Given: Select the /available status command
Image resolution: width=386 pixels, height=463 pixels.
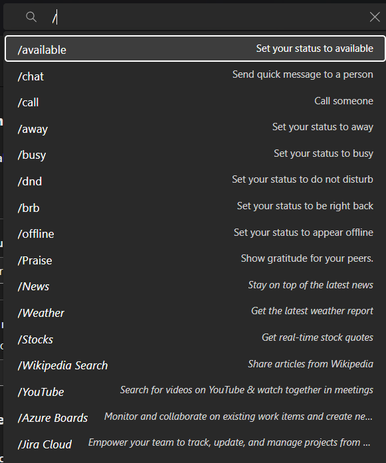Looking at the screenshot, I should [195, 48].
